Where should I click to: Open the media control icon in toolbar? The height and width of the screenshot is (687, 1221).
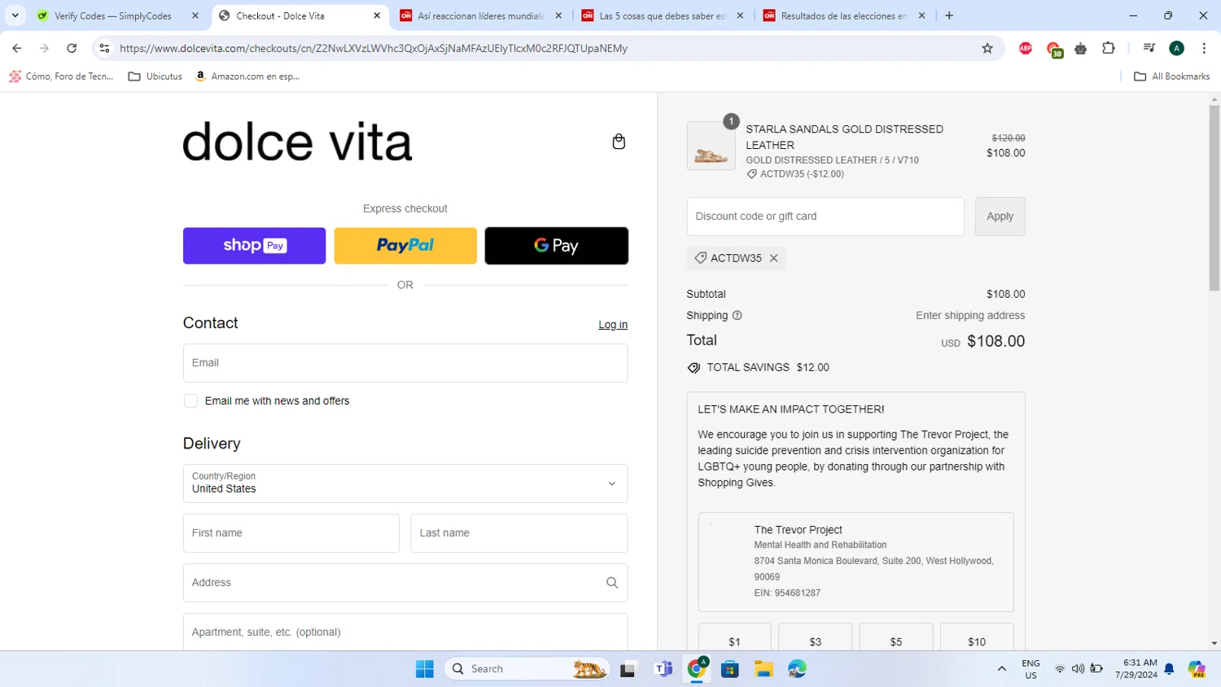point(1149,48)
